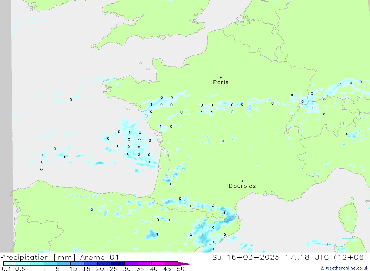Pick the 25–30 mm legend swatch

[x=118, y=264]
